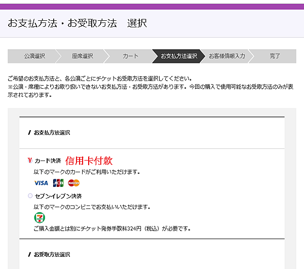Click the MasterCard logo
Image resolution: width=304 pixels, height=269 pixels.
[x=73, y=183]
